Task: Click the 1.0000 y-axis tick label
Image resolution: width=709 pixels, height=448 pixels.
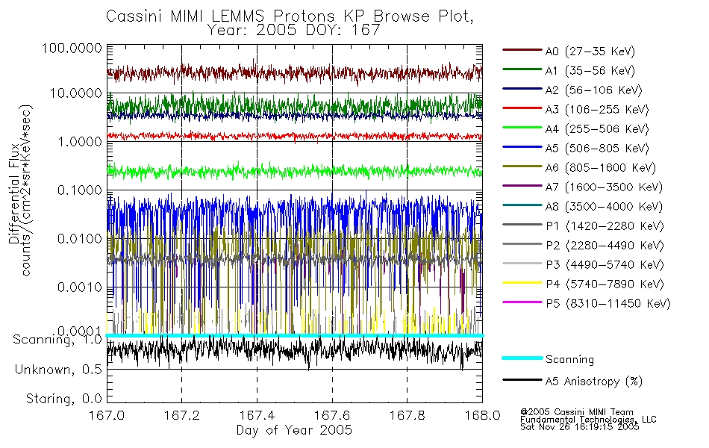Action: (x=80, y=142)
